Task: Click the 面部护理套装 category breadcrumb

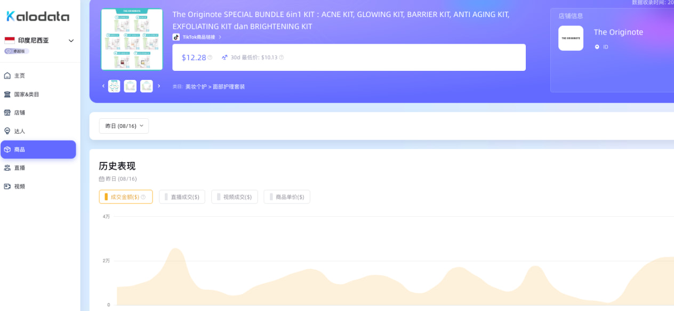Action: [x=229, y=86]
